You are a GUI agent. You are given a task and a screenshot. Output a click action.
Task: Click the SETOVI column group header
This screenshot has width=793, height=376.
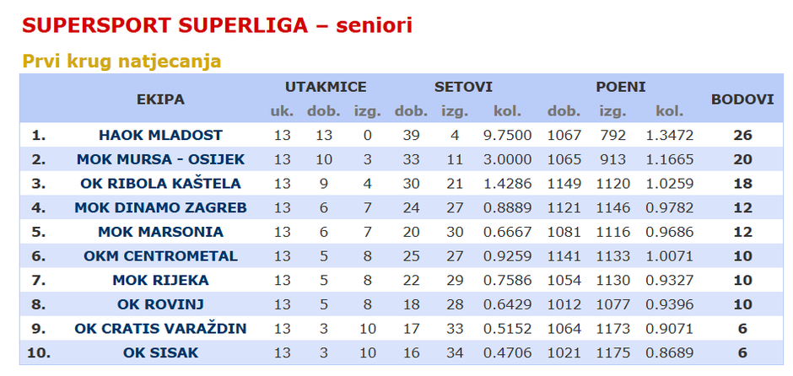[x=463, y=87]
